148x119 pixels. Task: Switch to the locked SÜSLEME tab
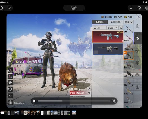click(x=116, y=22)
